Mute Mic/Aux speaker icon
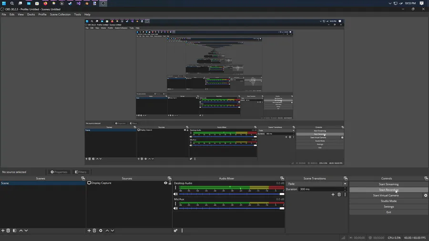The height and width of the screenshot is (241, 429). point(175,208)
